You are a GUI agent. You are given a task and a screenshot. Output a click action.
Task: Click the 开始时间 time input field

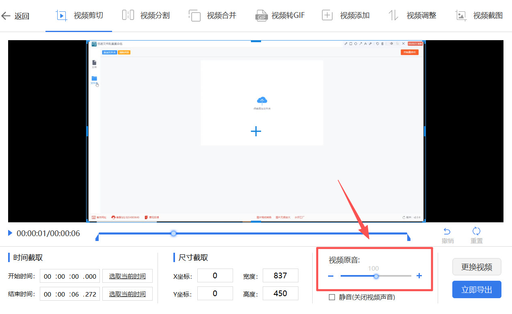70,276
